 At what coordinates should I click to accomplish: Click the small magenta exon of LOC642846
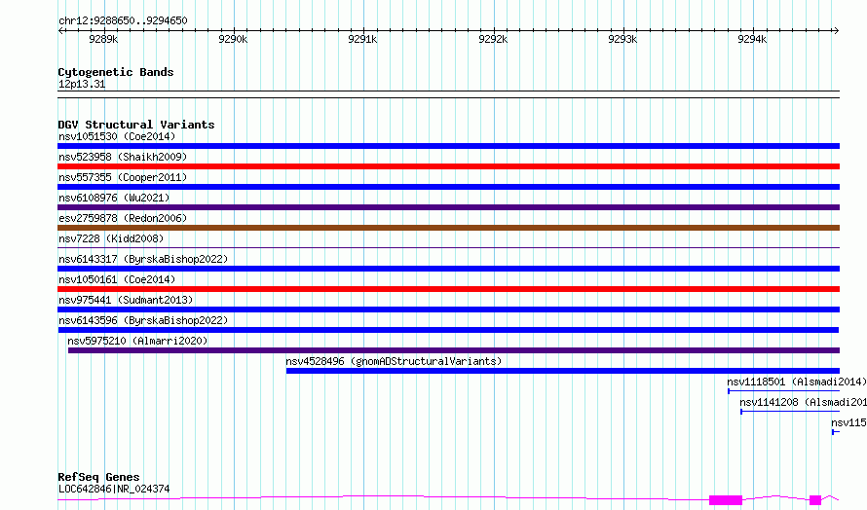815,500
